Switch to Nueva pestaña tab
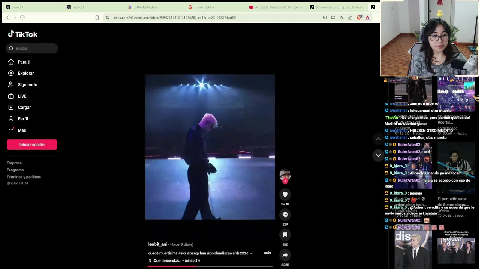Screen dimensions: 479x269 [x=214, y=7]
